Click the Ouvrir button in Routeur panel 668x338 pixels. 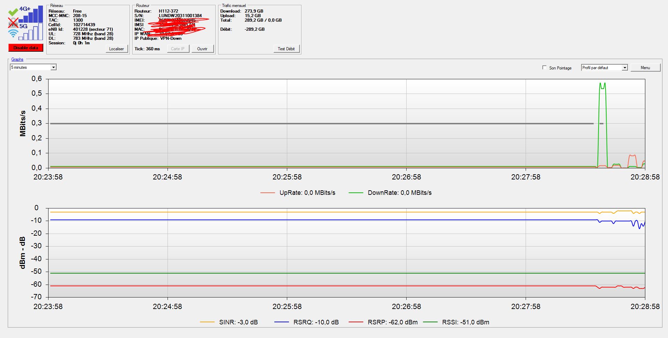[x=202, y=49]
